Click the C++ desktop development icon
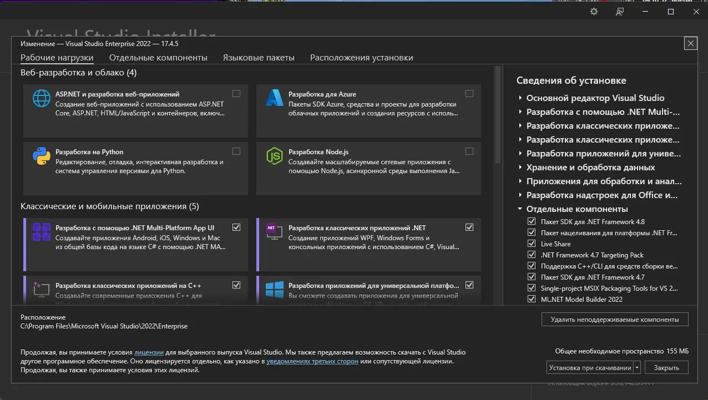 pyautogui.click(x=41, y=289)
